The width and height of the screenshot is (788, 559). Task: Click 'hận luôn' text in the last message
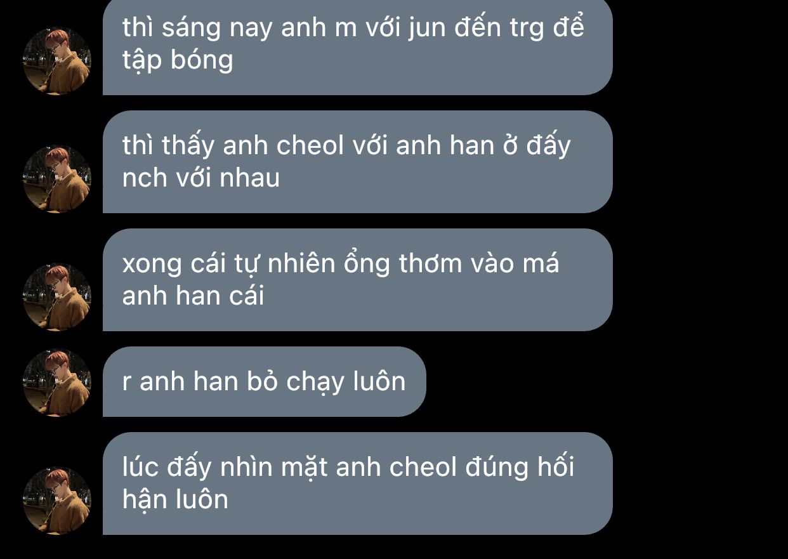click(x=175, y=500)
